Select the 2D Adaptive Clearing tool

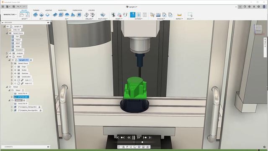(x=35, y=15)
